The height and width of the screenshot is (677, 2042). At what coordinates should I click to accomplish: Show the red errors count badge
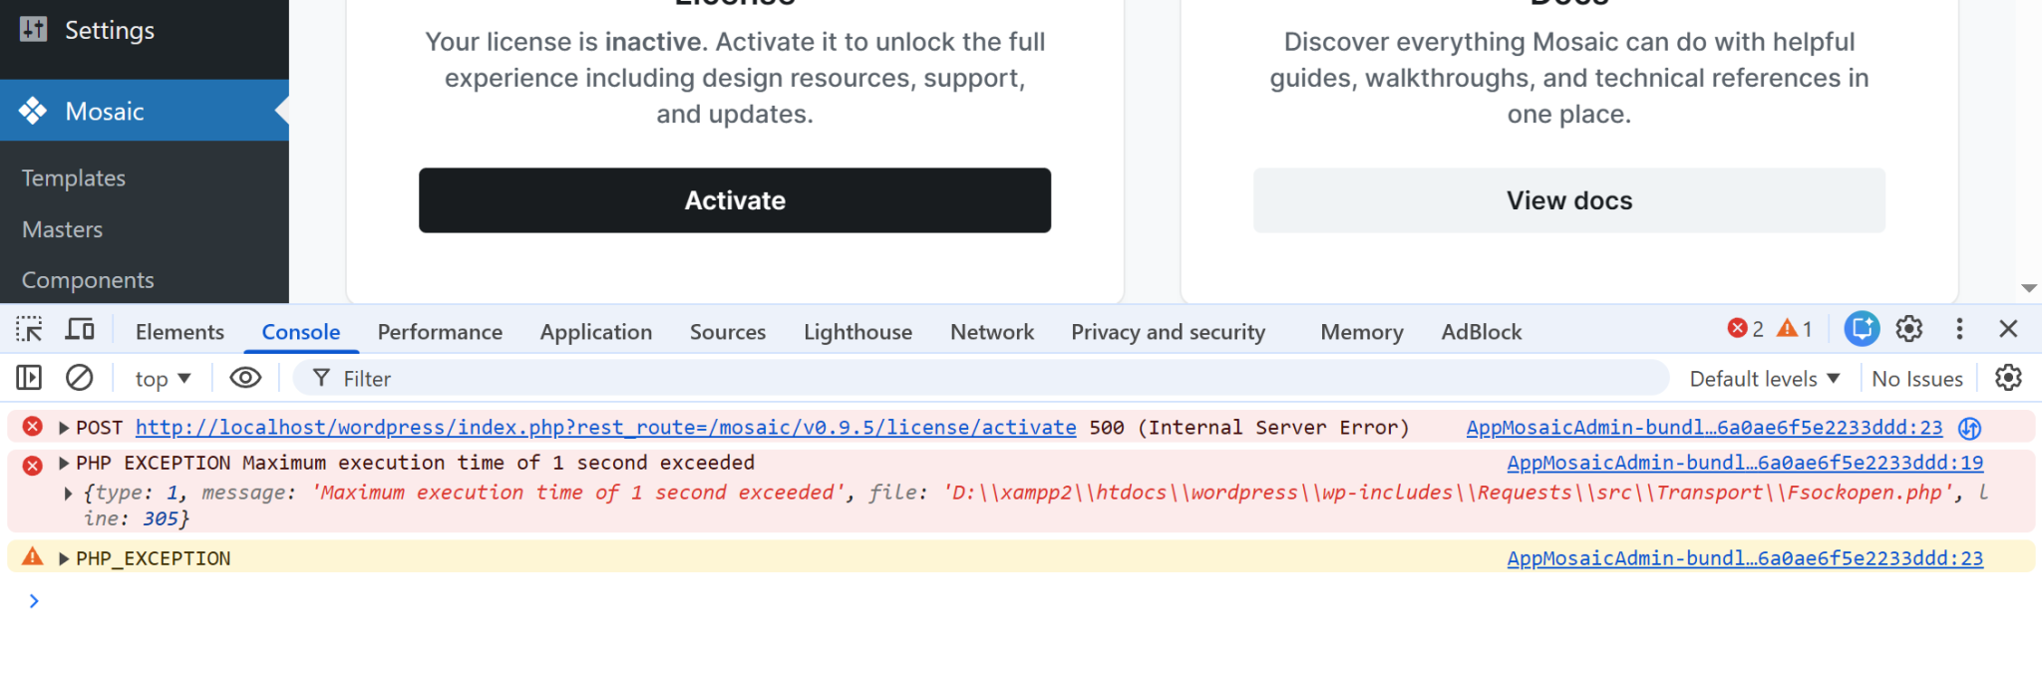[x=1746, y=328]
